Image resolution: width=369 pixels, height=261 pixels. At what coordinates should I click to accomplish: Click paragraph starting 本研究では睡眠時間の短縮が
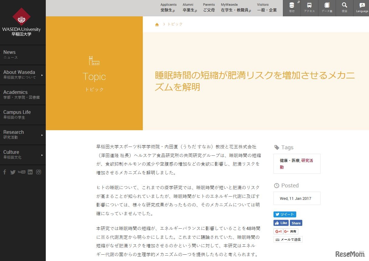coord(178,241)
